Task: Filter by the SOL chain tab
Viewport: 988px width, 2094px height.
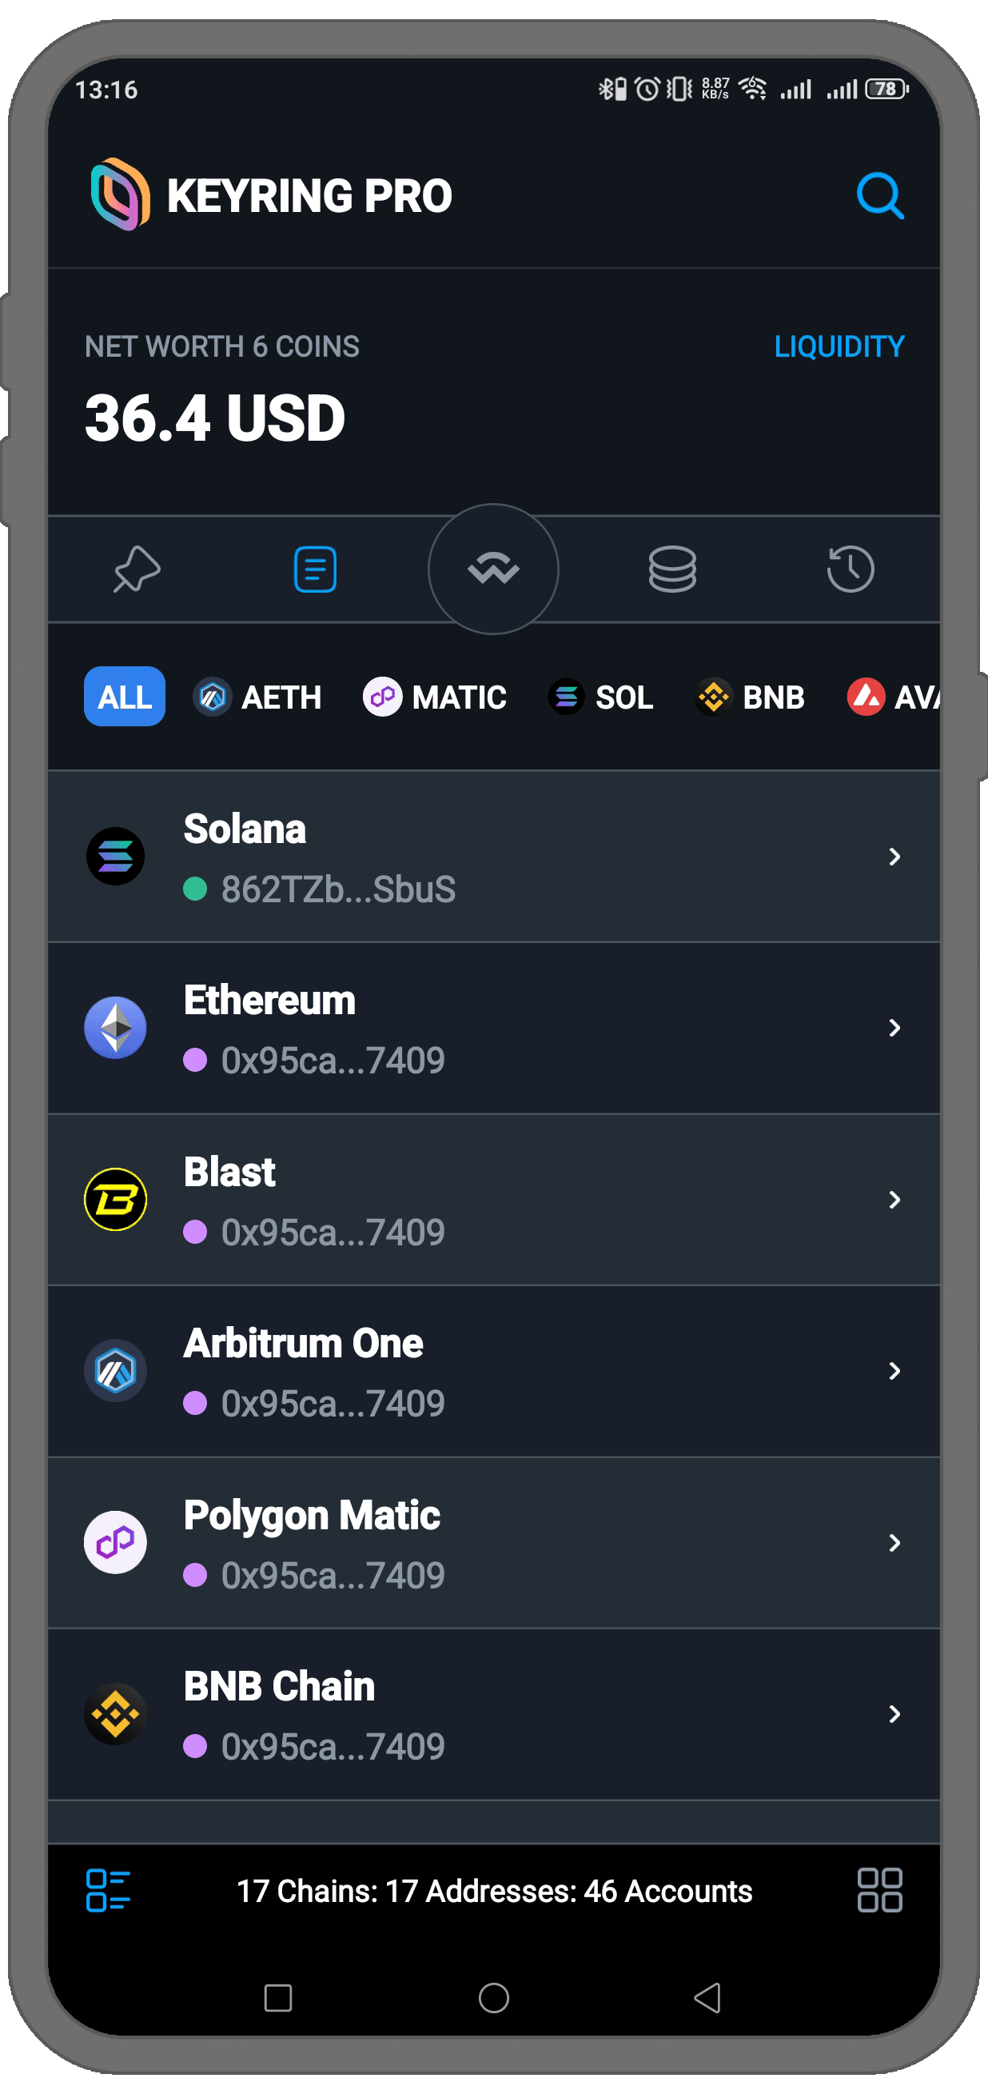Action: 601,697
